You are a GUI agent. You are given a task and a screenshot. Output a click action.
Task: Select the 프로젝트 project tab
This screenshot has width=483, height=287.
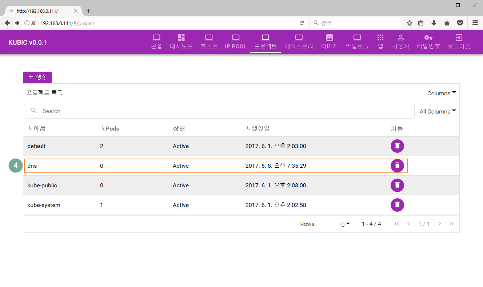266,42
